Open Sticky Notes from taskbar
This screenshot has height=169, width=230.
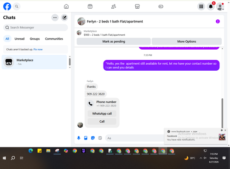pyautogui.click(x=40, y=151)
